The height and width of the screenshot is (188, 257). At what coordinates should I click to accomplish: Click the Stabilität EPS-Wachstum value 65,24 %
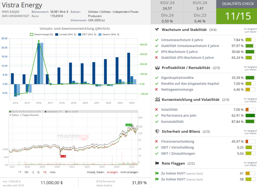238,57
